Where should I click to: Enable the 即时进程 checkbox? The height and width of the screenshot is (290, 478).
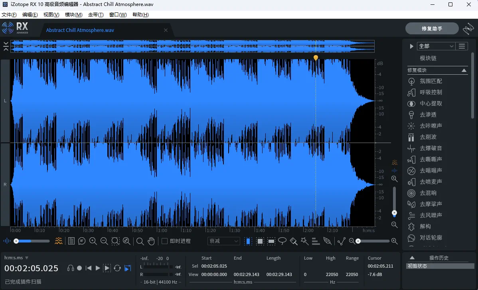pyautogui.click(x=165, y=241)
